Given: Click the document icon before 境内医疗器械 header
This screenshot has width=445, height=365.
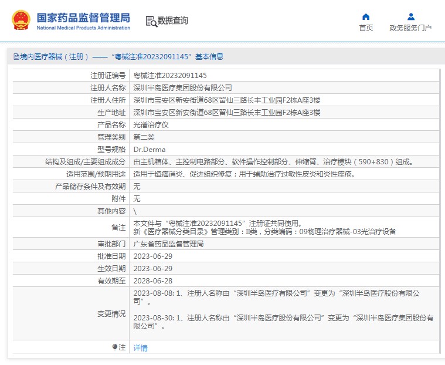Looking at the screenshot, I should point(16,57).
